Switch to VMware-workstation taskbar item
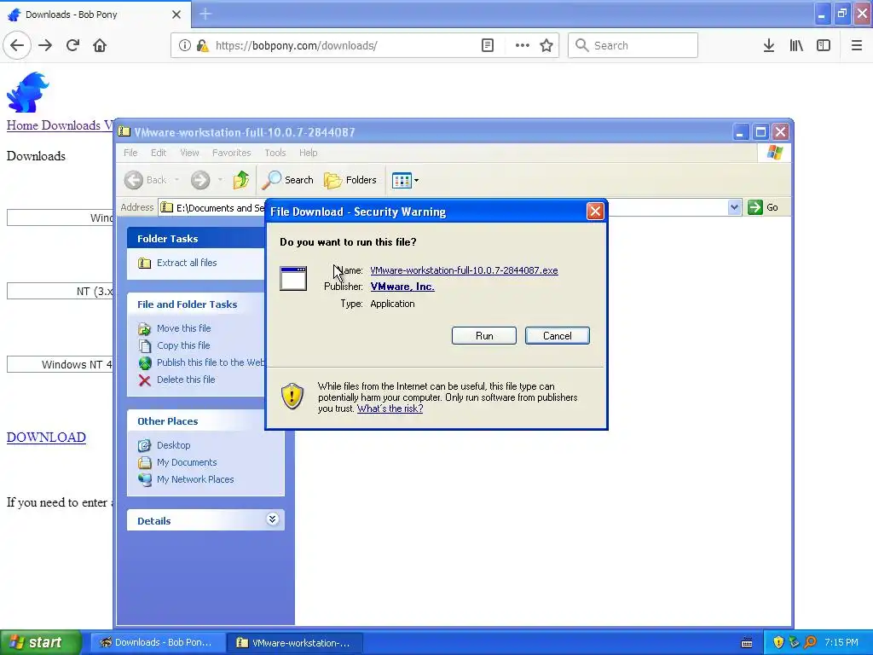Viewport: 873px width, 655px height. tap(296, 642)
